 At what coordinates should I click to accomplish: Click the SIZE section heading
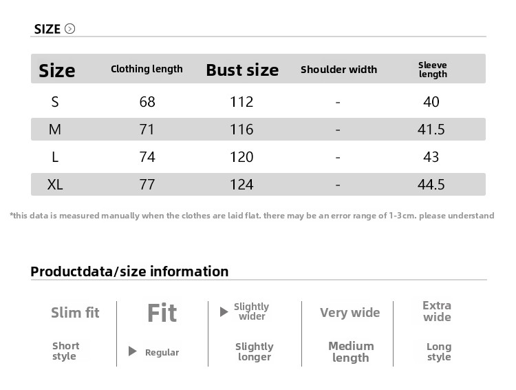47,29
